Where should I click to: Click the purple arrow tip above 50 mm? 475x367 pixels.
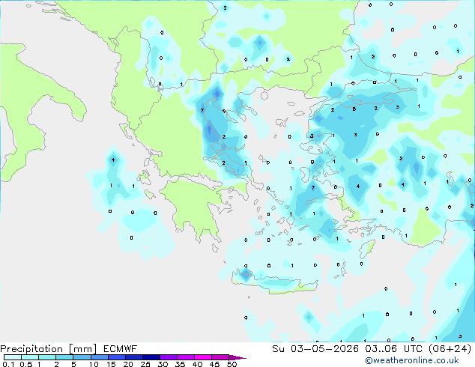[x=237, y=358]
